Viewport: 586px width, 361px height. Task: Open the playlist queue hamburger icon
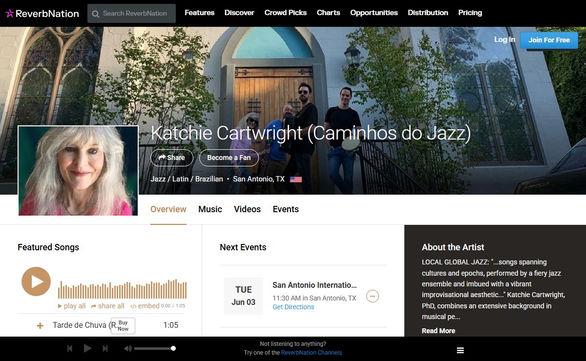pyautogui.click(x=460, y=350)
